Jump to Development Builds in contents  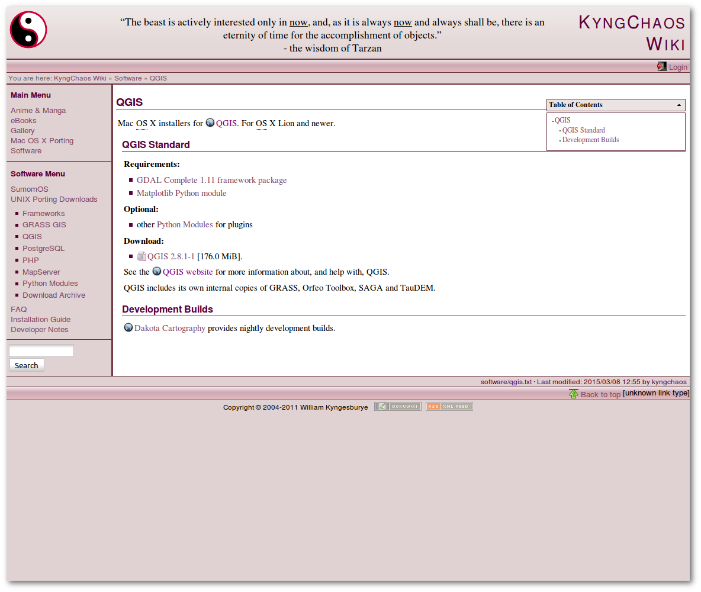(590, 140)
